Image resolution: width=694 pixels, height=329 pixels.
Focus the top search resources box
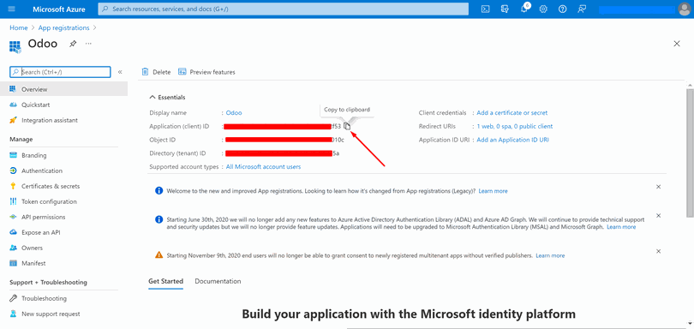pos(284,9)
